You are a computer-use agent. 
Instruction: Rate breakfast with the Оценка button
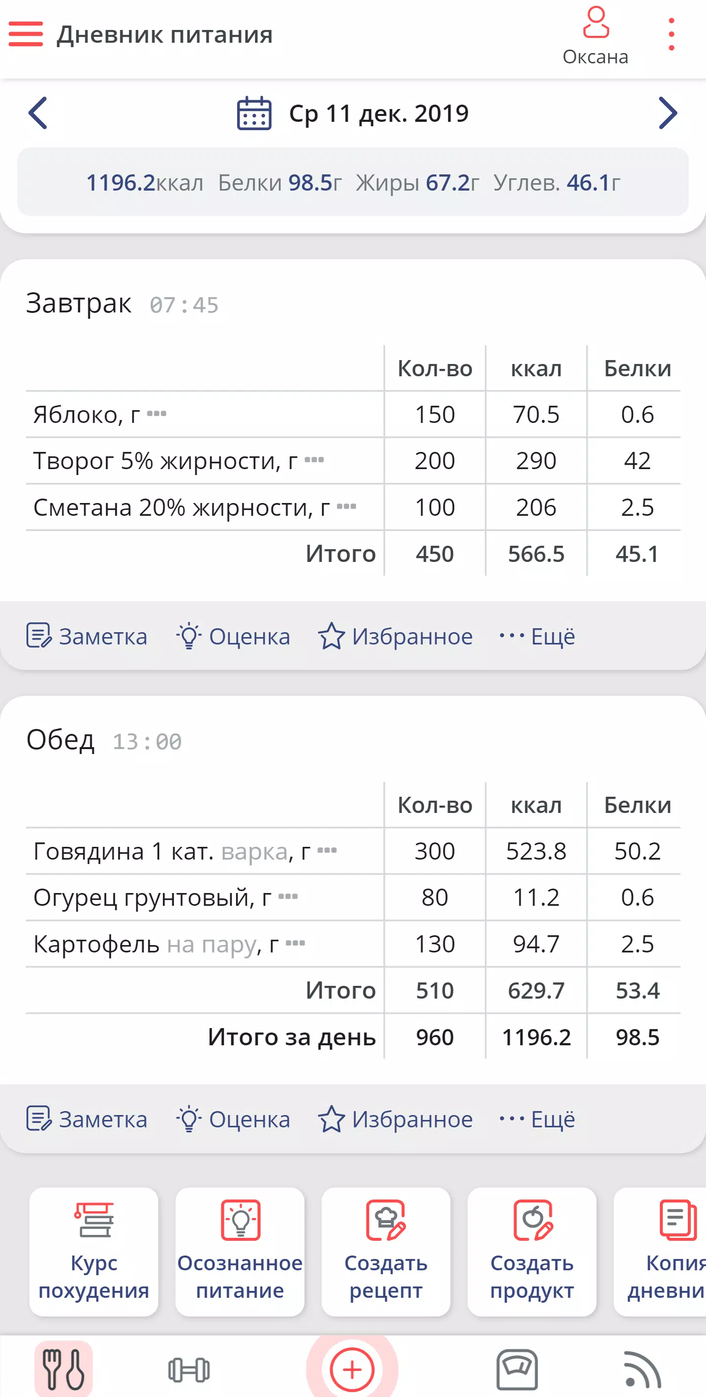[x=234, y=636]
